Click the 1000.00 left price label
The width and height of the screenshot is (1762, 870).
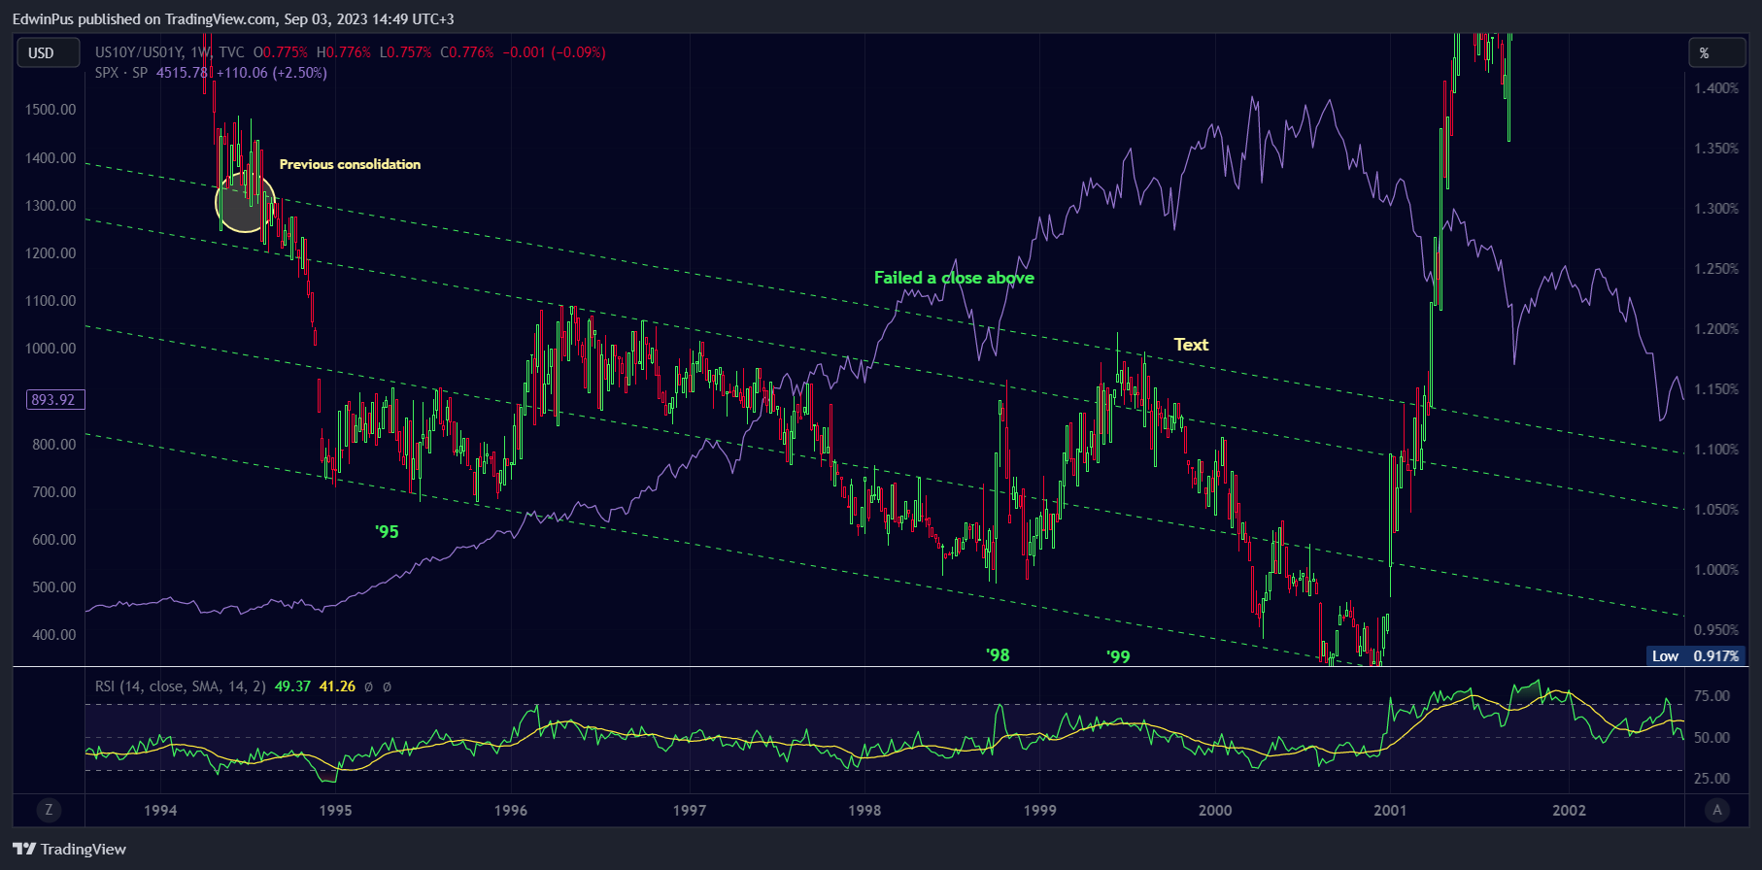coord(51,349)
